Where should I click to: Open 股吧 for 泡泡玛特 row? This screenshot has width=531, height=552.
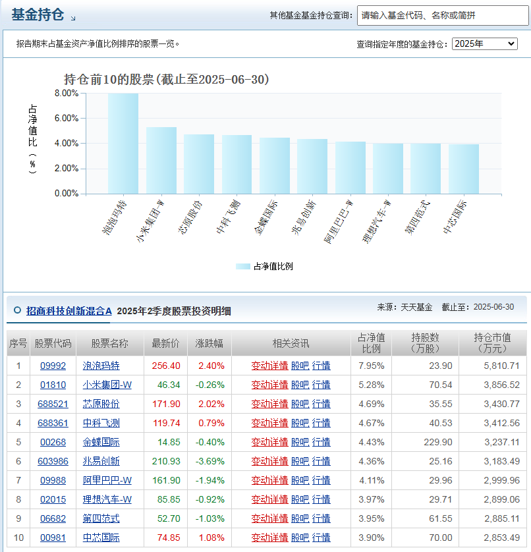click(300, 366)
